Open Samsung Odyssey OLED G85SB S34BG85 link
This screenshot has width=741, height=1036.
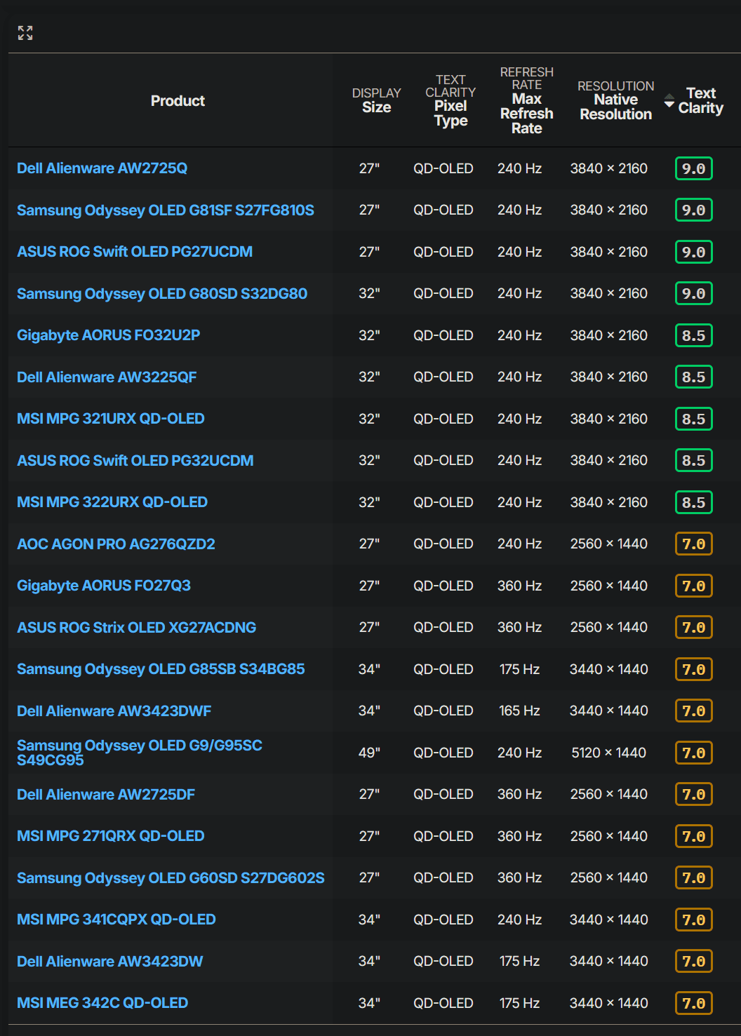161,669
